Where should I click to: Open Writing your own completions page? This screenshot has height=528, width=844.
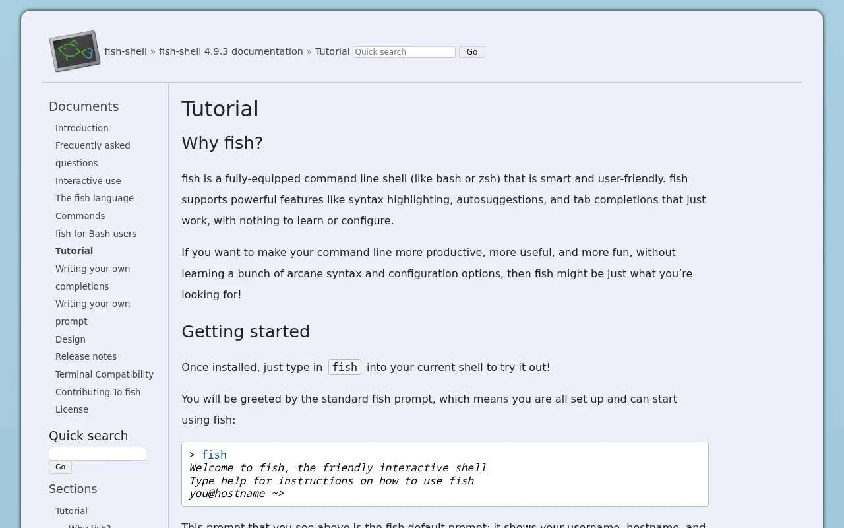pos(93,277)
